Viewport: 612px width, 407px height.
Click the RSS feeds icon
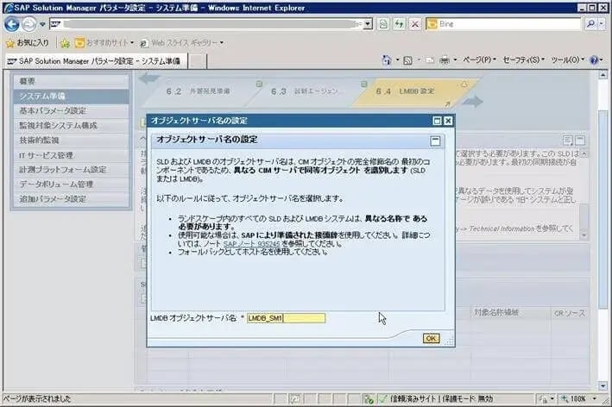click(x=407, y=60)
